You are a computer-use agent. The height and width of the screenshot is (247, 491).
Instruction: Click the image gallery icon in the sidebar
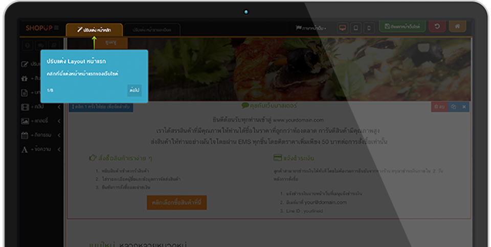pyautogui.click(x=25, y=121)
